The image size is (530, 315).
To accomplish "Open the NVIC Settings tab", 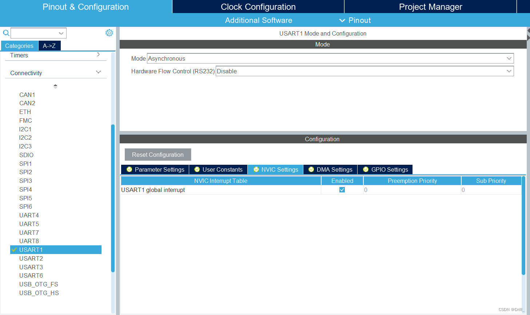I will click(x=276, y=169).
